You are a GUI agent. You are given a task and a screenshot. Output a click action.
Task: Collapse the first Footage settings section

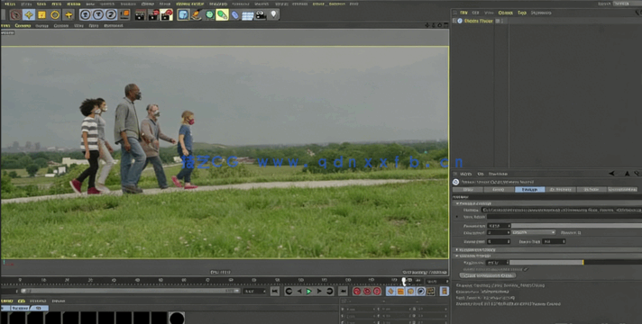pyautogui.click(x=457, y=203)
